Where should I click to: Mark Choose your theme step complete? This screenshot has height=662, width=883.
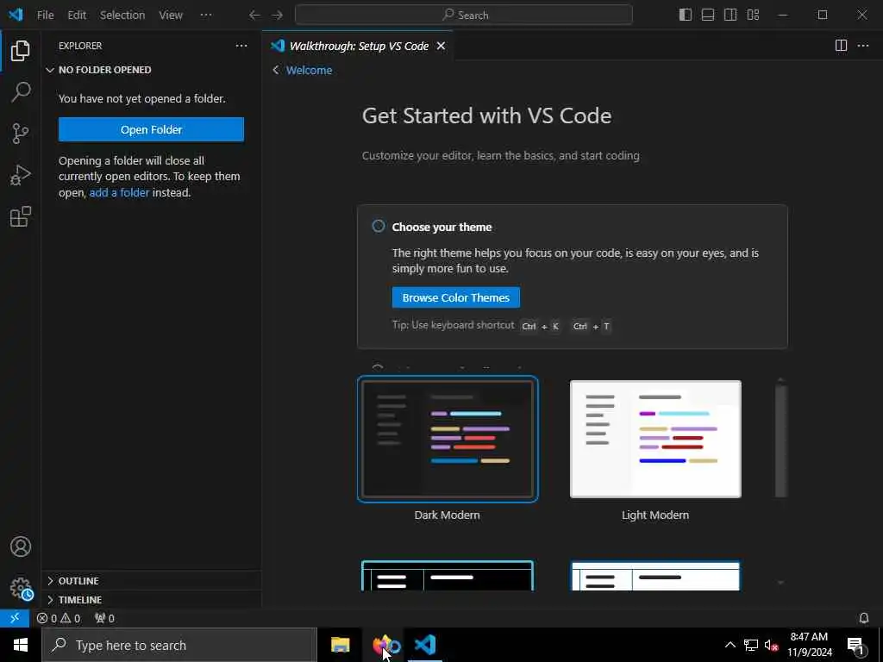coord(379,227)
